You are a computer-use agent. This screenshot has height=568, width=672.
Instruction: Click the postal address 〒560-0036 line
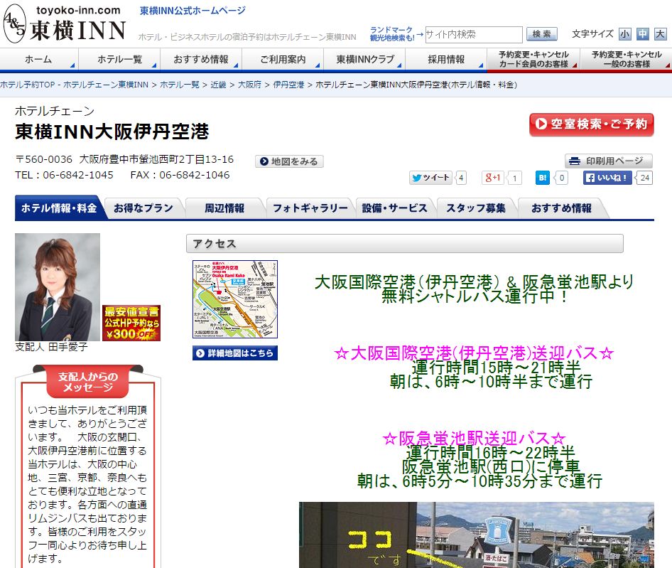coord(124,159)
